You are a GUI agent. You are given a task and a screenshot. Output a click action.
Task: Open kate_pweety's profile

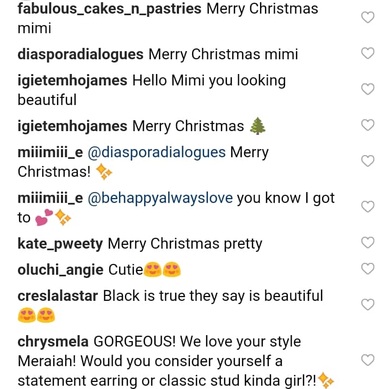pos(60,244)
